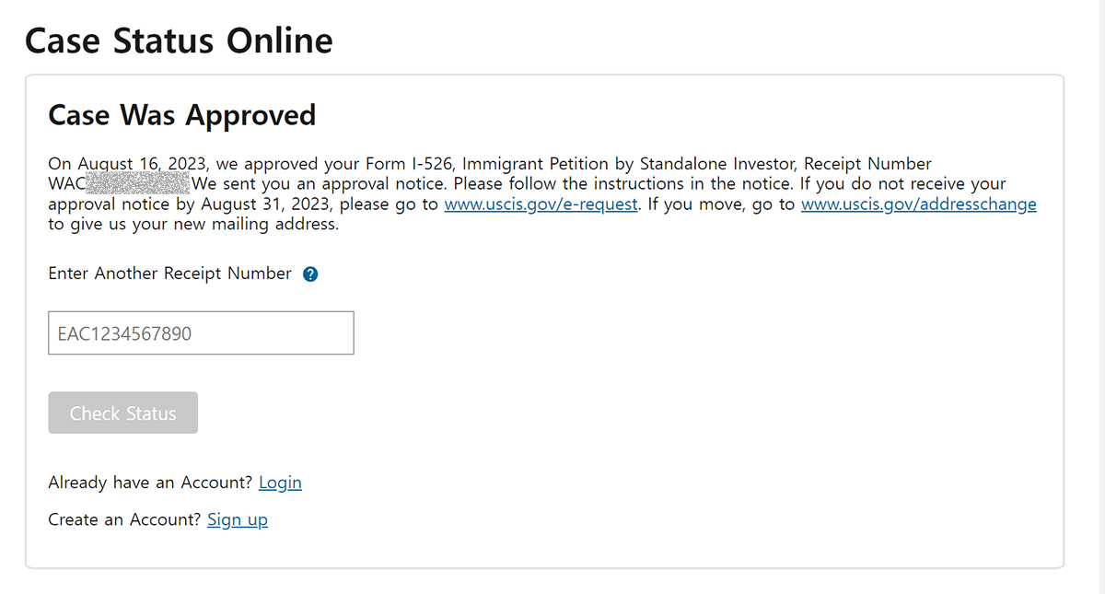Image resolution: width=1105 pixels, height=594 pixels.
Task: Focus the EAC1234567890 receipt number field
Action: click(x=201, y=333)
